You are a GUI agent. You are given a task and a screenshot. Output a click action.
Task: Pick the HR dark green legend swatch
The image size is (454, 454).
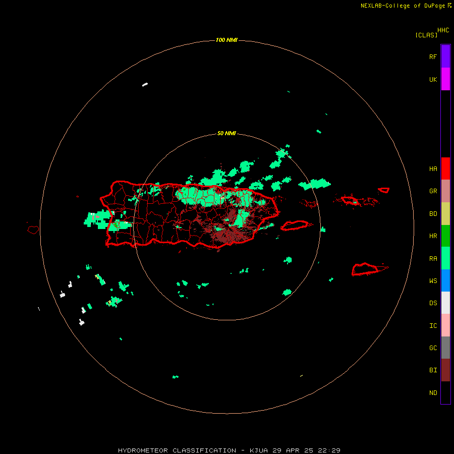click(445, 236)
